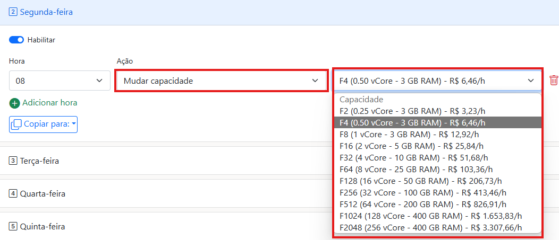
Task: Click the Segunda-feira number 2 icon
Action: [x=13, y=12]
